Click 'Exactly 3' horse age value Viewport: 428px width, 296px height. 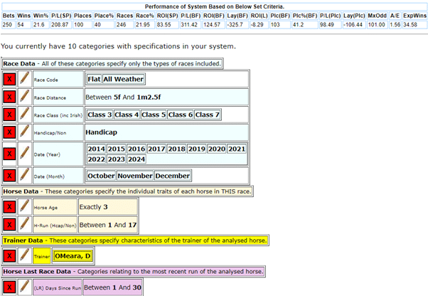coord(94,207)
